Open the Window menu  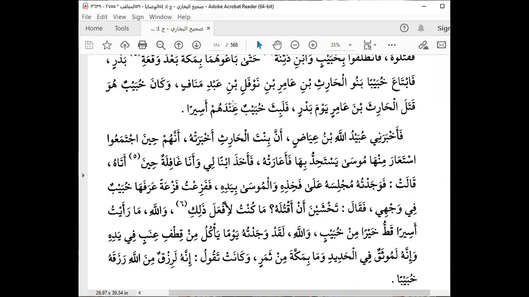click(x=160, y=17)
